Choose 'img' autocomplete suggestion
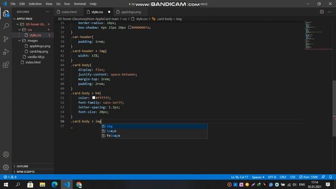The image size is (336, 189). (x=154, y=126)
